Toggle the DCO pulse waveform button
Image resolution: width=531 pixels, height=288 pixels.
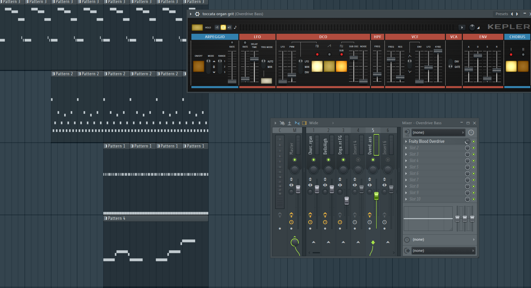click(x=317, y=66)
